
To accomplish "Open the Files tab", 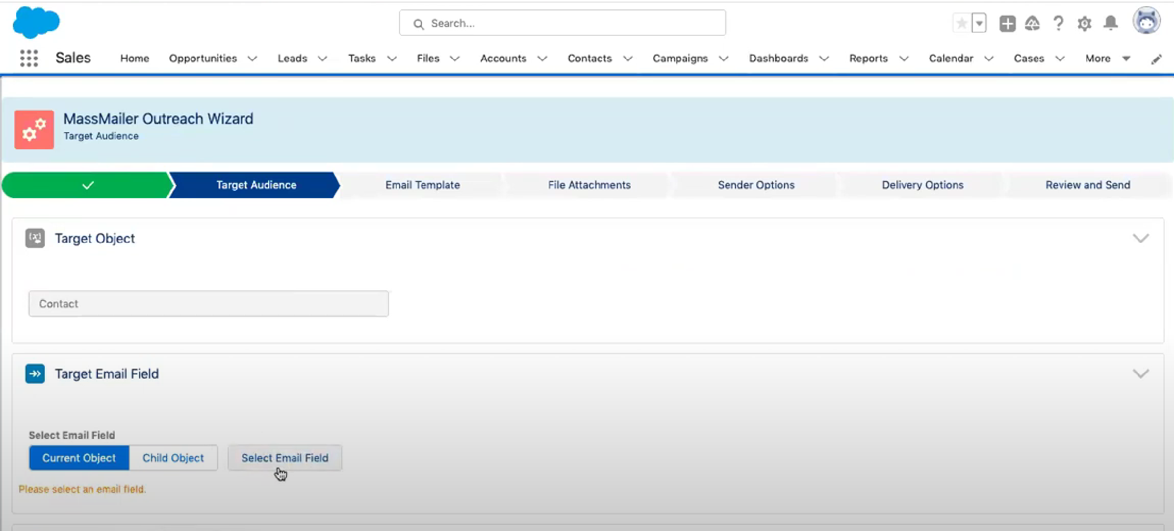I will 428,58.
